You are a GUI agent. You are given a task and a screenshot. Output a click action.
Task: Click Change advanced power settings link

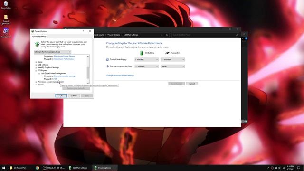coord(120,75)
